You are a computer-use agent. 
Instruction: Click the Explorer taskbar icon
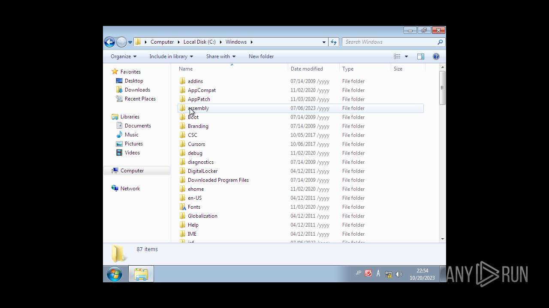(141, 274)
